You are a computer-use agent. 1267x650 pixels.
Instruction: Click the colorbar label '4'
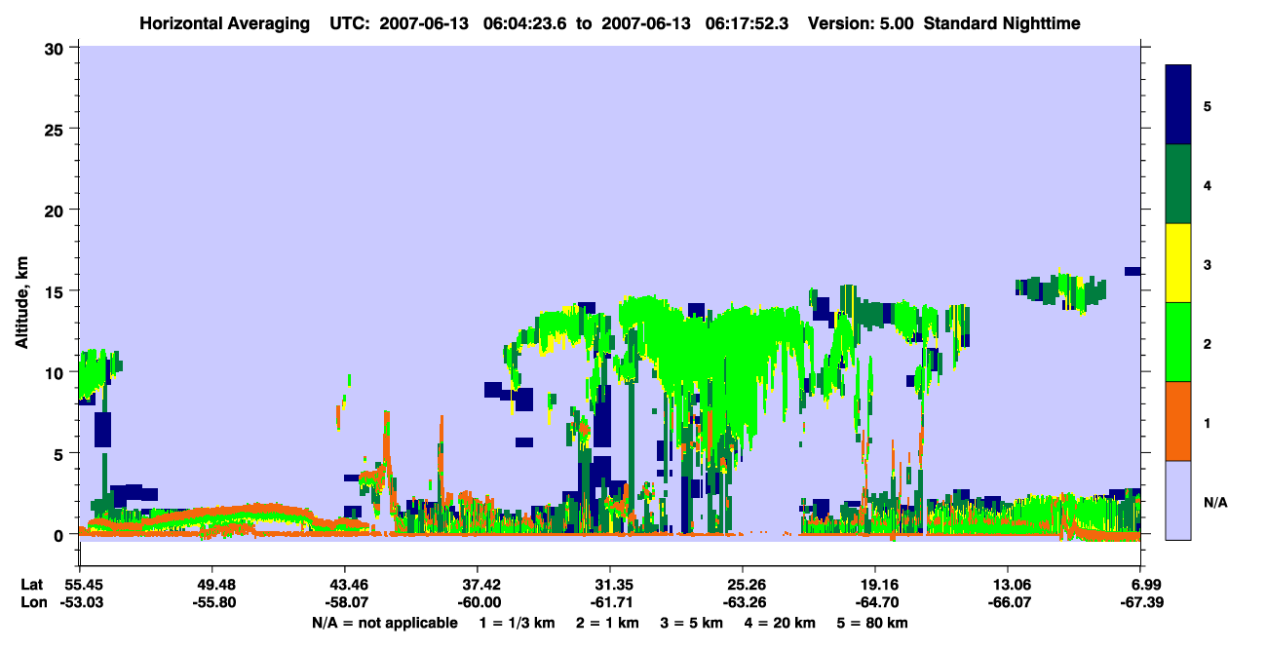point(1207,184)
